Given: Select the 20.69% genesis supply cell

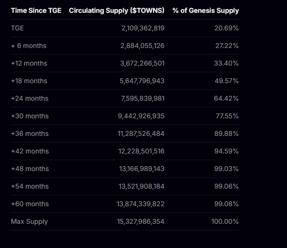Looking at the screenshot, I should click(227, 28).
